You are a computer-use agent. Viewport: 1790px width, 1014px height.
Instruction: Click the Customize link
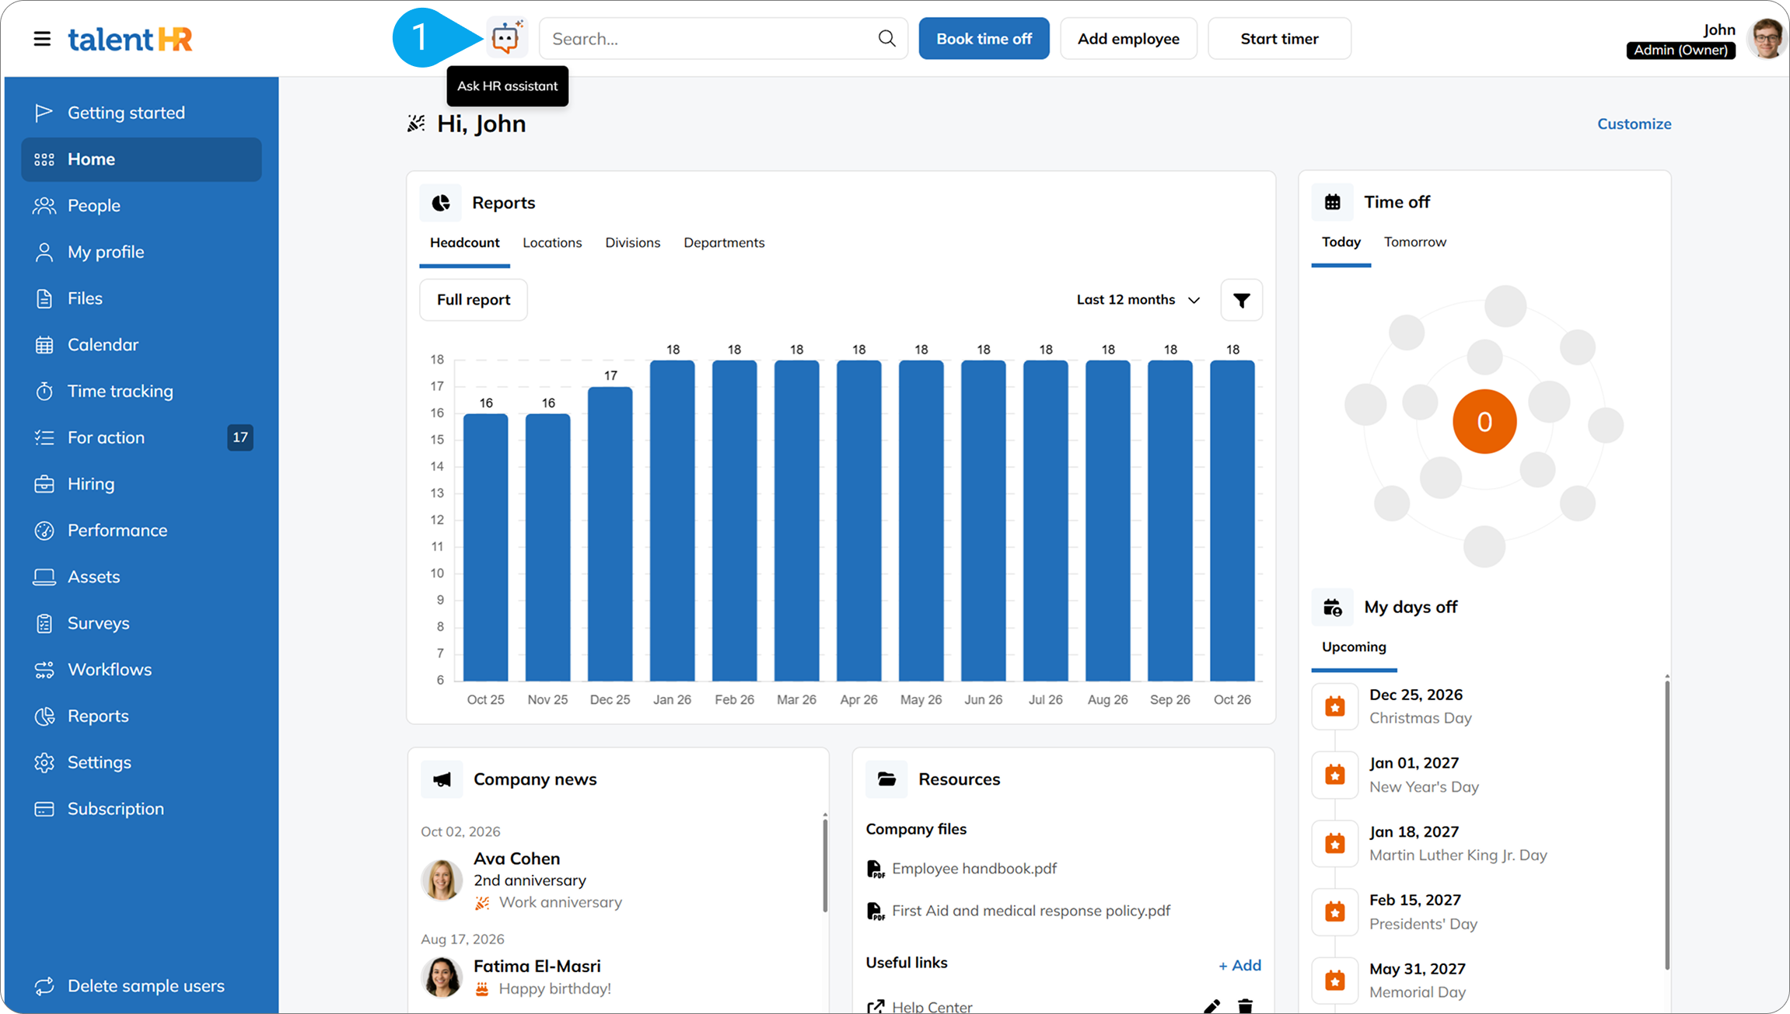[1634, 124]
